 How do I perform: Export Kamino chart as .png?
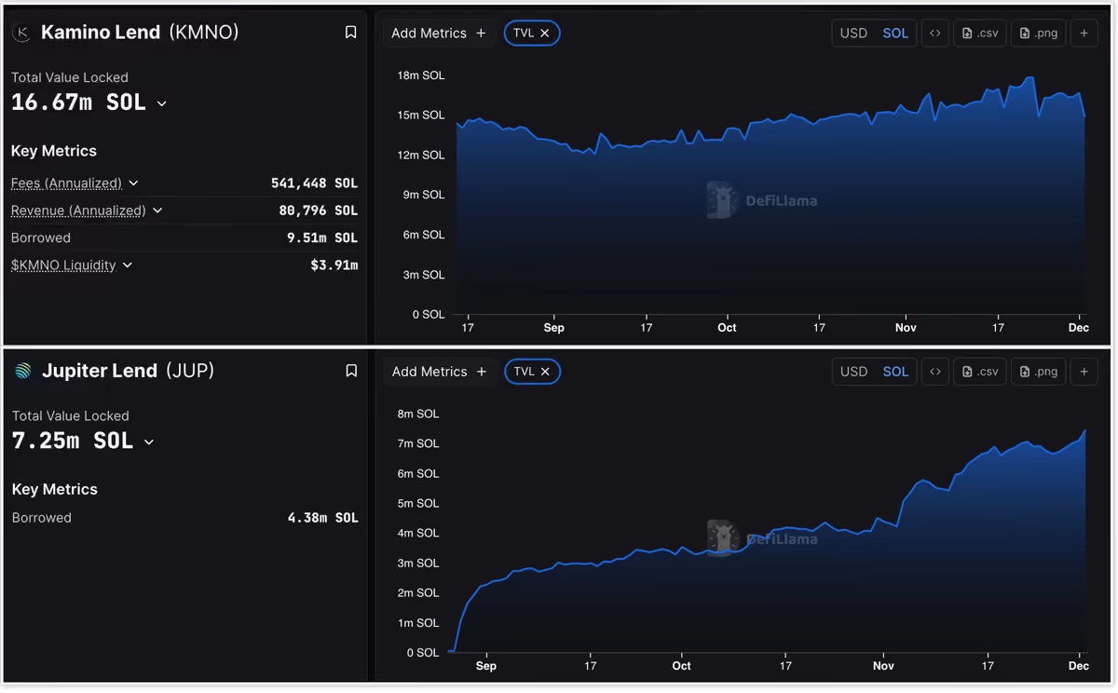pos(1039,33)
